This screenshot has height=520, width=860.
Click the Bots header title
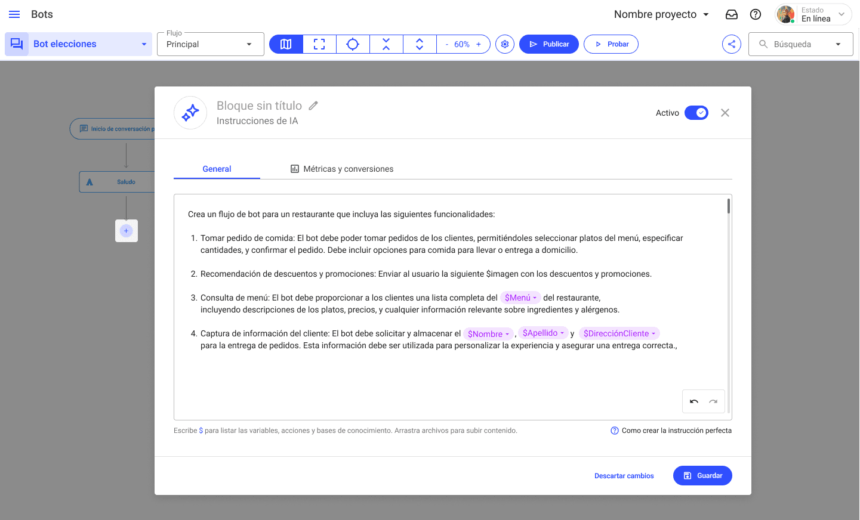(x=42, y=14)
